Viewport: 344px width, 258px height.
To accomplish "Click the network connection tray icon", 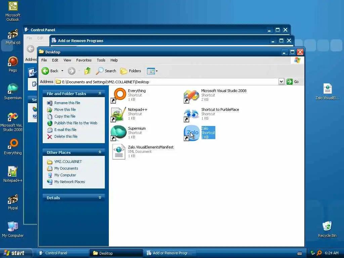I will (x=313, y=253).
